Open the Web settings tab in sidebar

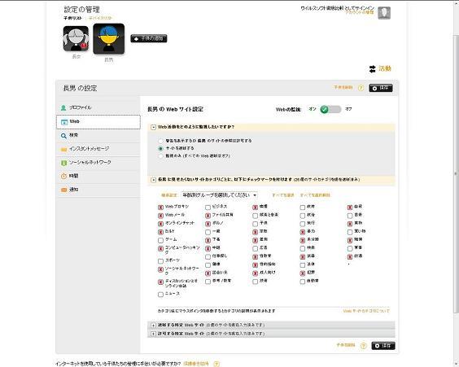(x=98, y=122)
